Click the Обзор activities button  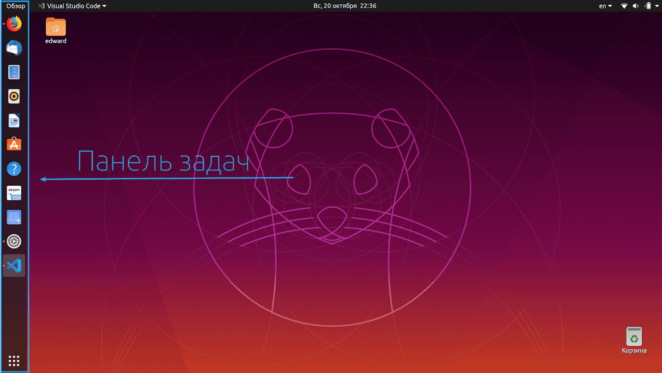(16, 6)
